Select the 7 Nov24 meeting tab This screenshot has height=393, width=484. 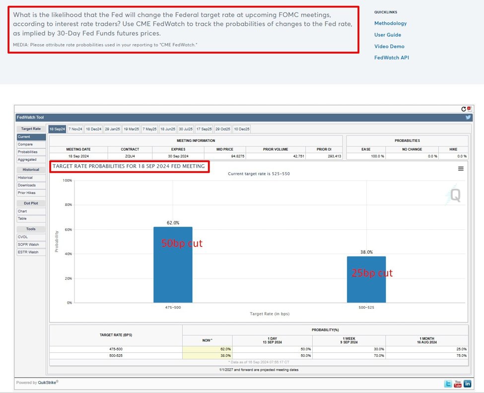pos(75,129)
